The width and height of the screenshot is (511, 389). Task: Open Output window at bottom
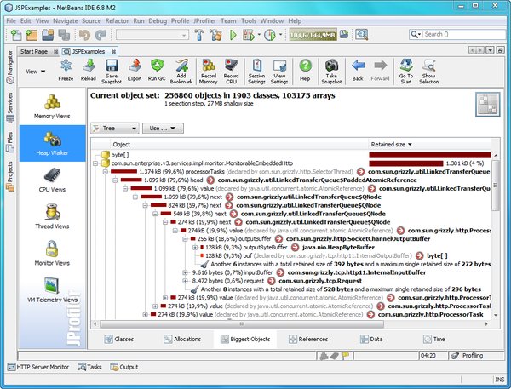[124, 367]
